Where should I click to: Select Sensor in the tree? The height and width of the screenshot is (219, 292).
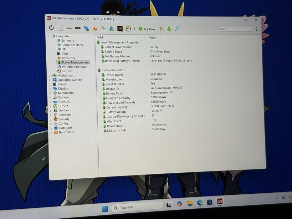64,71
